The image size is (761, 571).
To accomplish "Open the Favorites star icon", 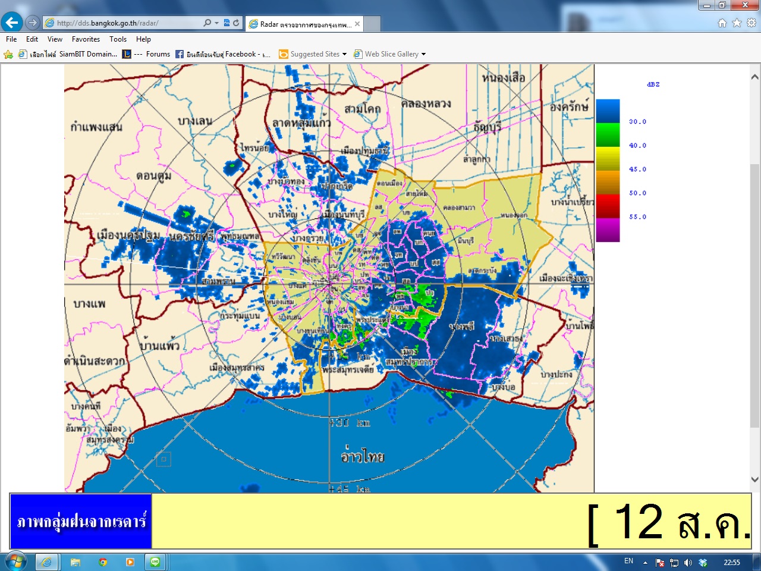I will (x=737, y=23).
